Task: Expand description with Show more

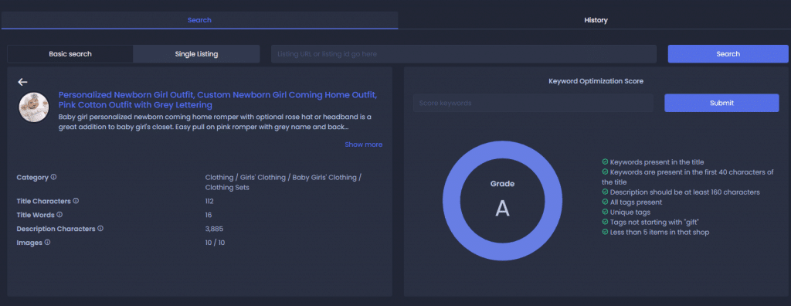Action: pyautogui.click(x=363, y=144)
